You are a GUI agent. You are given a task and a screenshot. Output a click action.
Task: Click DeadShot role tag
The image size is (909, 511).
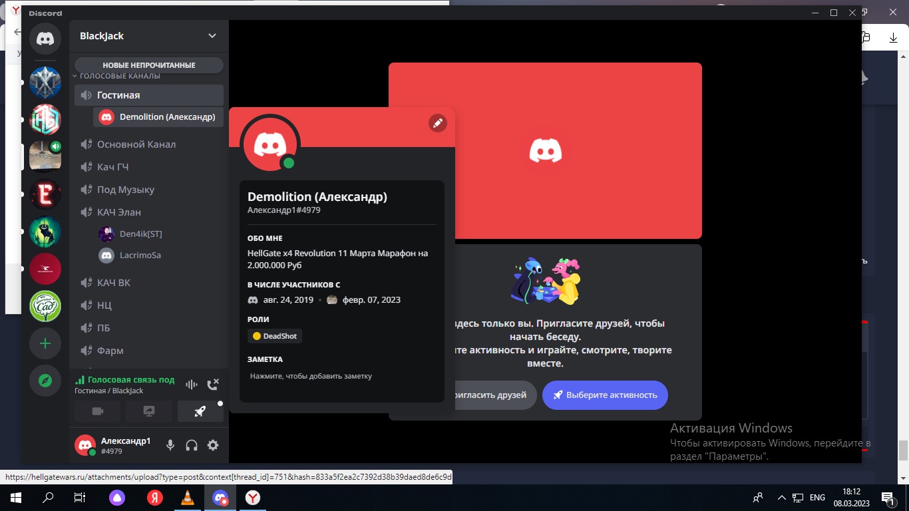pos(275,336)
